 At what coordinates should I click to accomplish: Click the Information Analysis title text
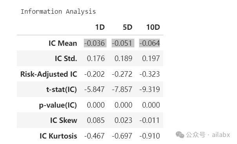58,12
